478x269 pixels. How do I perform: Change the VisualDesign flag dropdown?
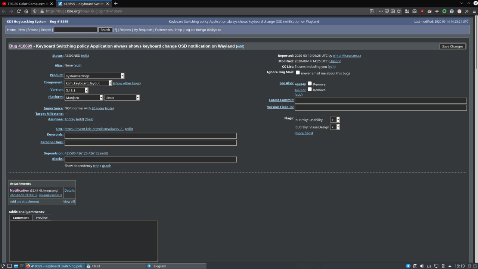point(335,127)
